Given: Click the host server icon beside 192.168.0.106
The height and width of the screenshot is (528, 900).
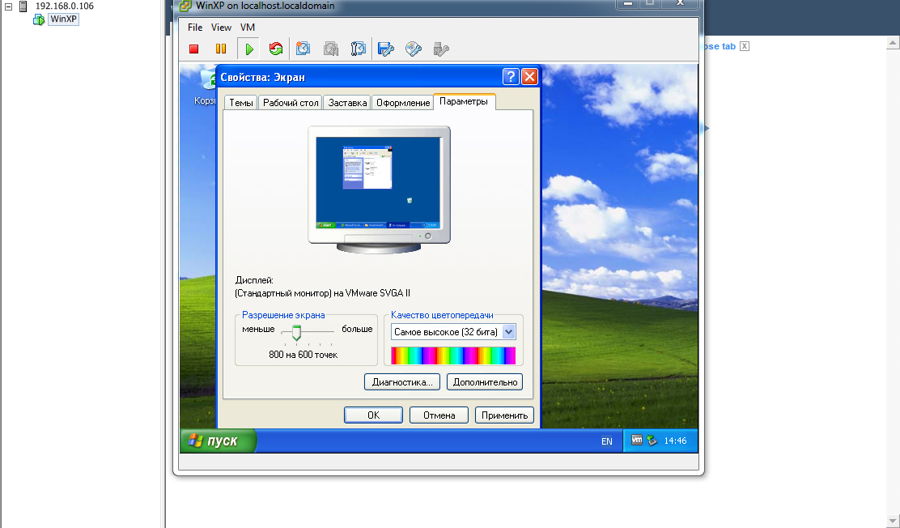Looking at the screenshot, I should (23, 6).
